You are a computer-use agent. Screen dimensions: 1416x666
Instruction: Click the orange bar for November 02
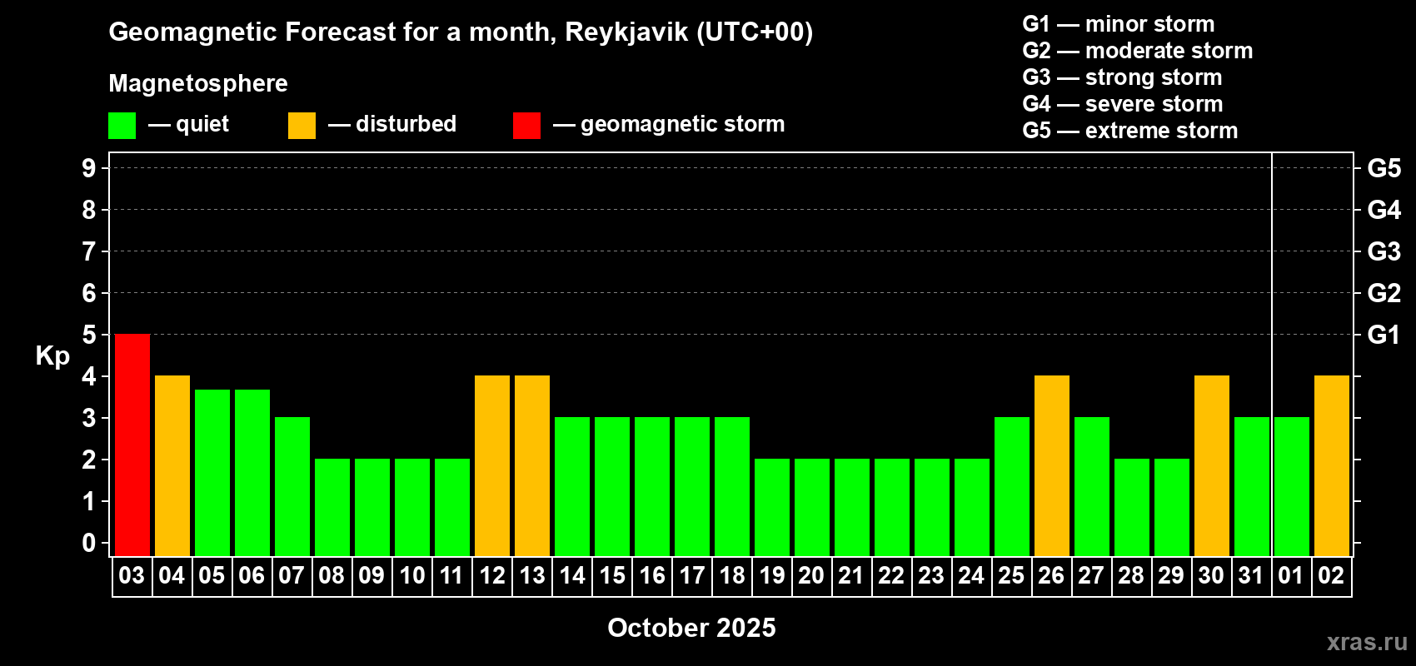[x=1332, y=465]
